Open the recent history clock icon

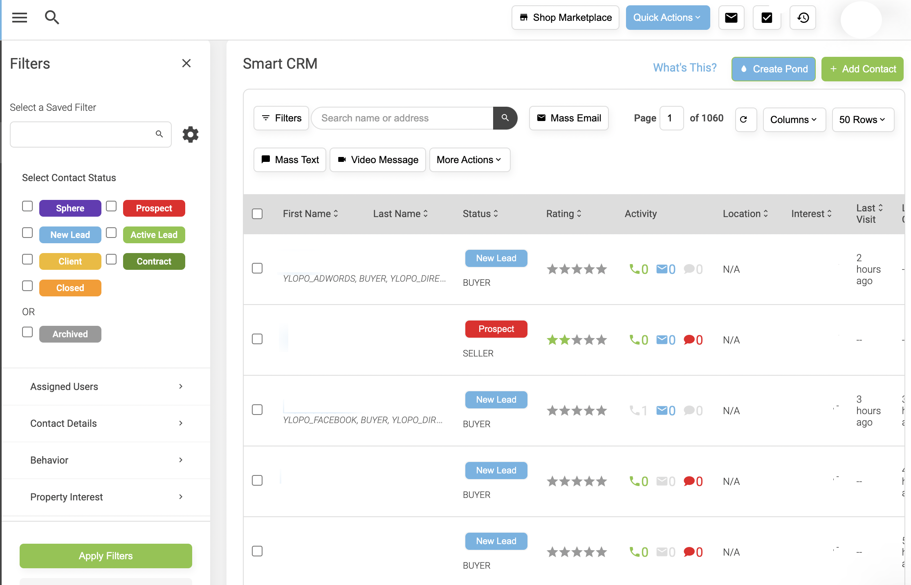point(803,18)
